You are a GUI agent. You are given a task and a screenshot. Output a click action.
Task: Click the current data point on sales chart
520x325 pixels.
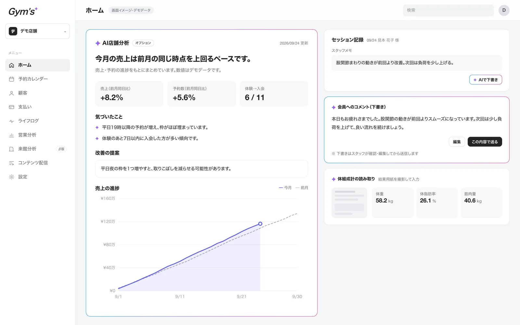pyautogui.click(x=260, y=224)
